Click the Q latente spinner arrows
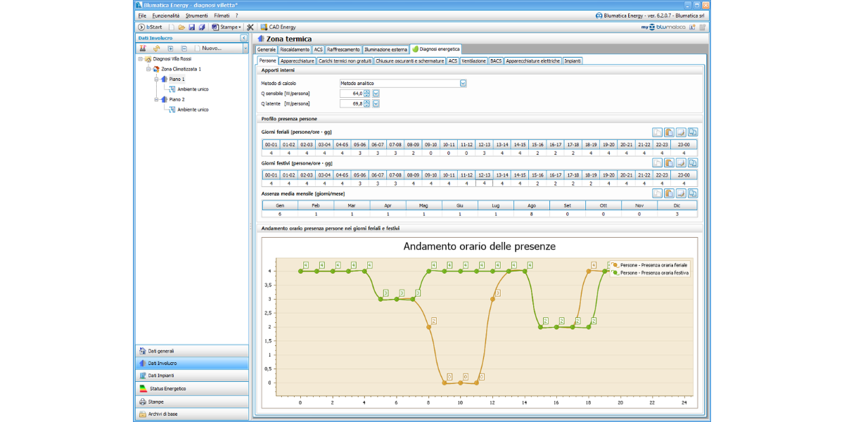Viewport: 844px width, 422px height. (367, 103)
